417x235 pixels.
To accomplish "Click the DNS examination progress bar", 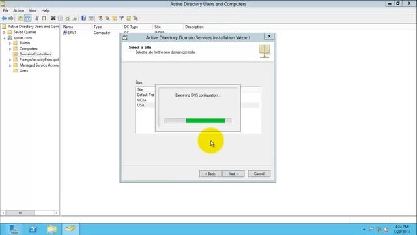I will [197, 121].
